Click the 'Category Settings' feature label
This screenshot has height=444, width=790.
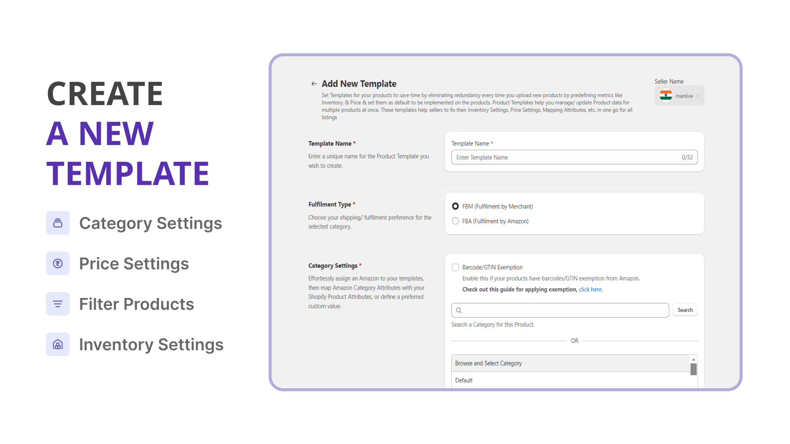(x=151, y=223)
